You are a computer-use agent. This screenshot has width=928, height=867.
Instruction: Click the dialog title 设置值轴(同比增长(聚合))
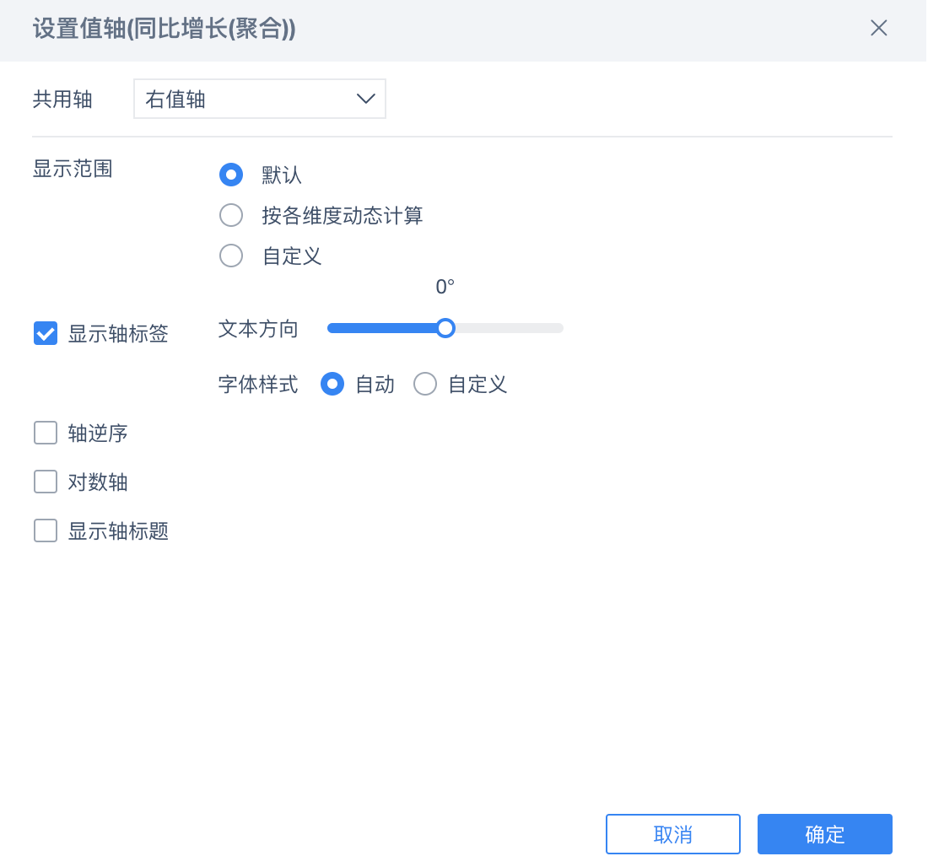(x=164, y=29)
